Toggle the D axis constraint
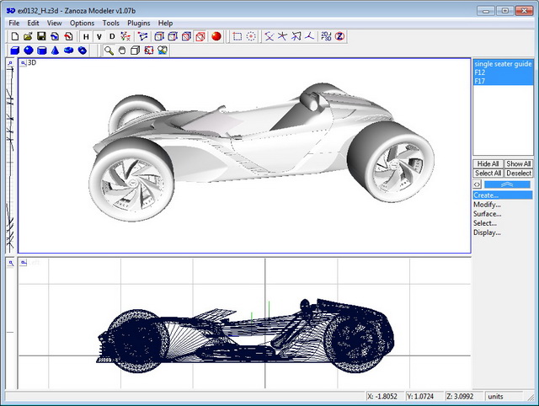Image resolution: width=539 pixels, height=406 pixels. pos(112,36)
